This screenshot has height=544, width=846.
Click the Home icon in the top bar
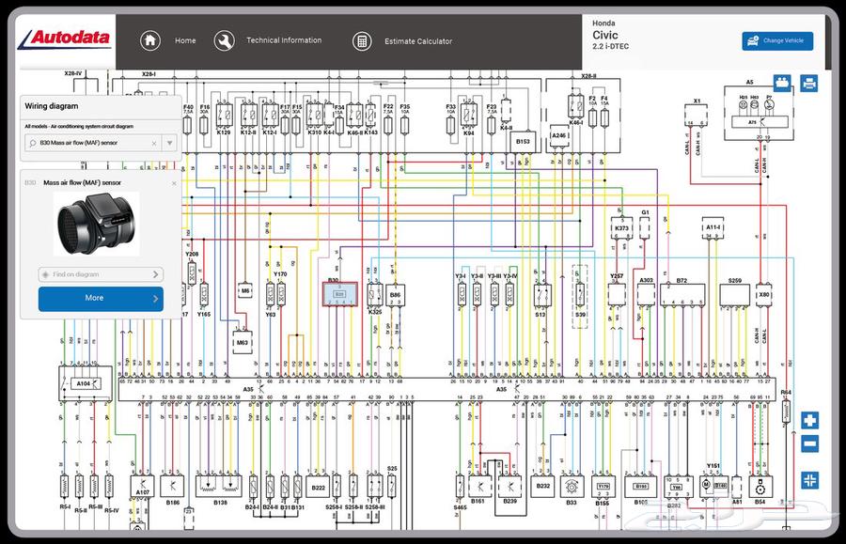click(x=149, y=40)
